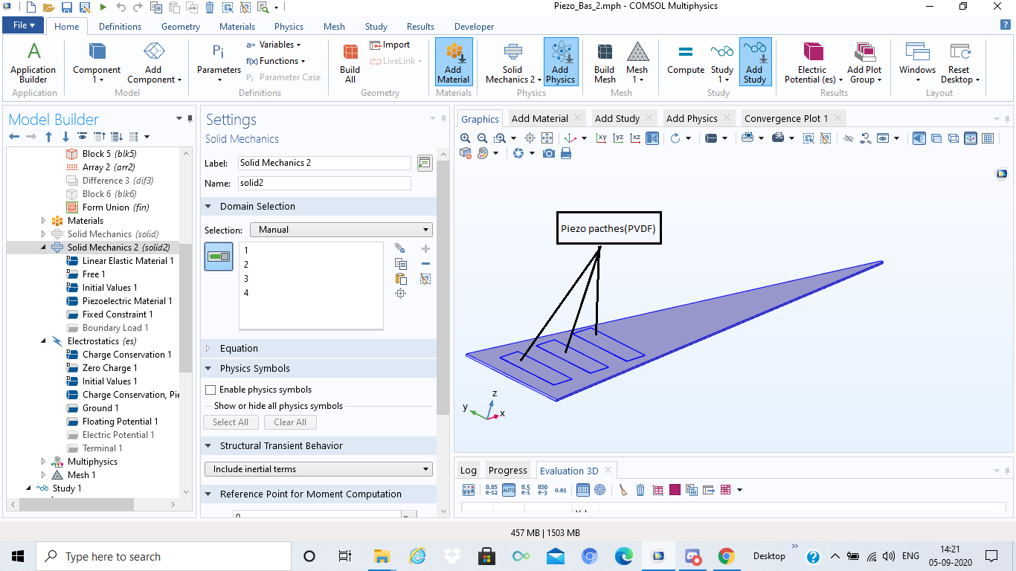Viewport: 1016px width, 571px height.
Task: Click Zoom In in the Graphics toolbar
Action: pos(466,138)
